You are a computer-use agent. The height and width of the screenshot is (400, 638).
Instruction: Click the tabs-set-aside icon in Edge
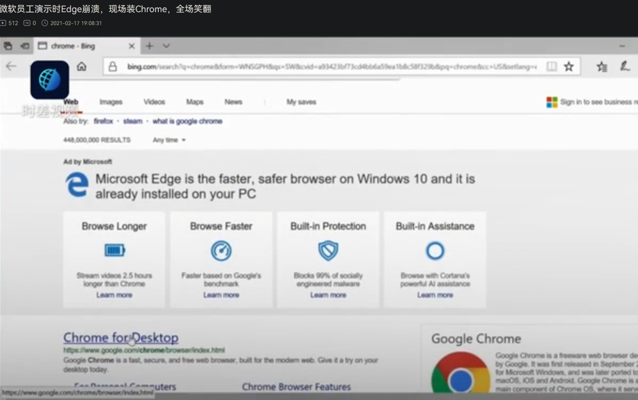[8, 46]
